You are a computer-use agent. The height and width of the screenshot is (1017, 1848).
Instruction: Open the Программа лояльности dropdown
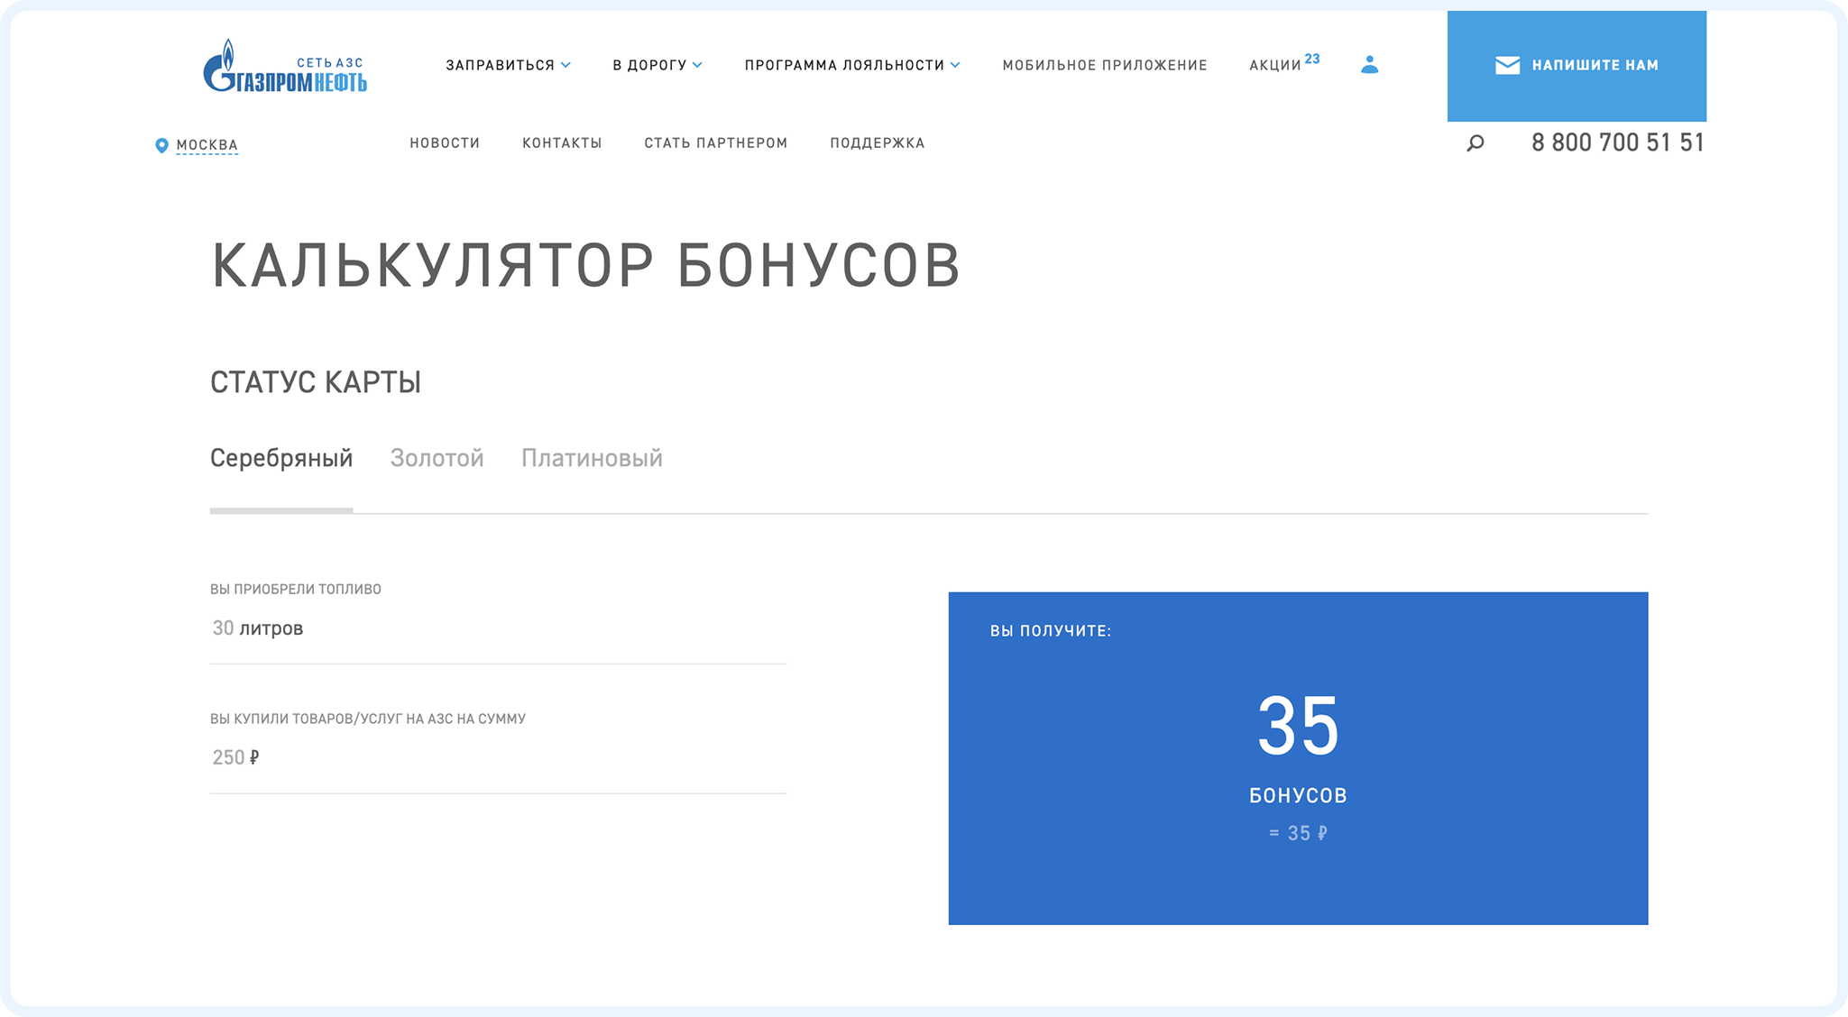point(851,65)
